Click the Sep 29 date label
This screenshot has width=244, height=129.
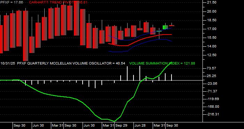(x=122, y=126)
